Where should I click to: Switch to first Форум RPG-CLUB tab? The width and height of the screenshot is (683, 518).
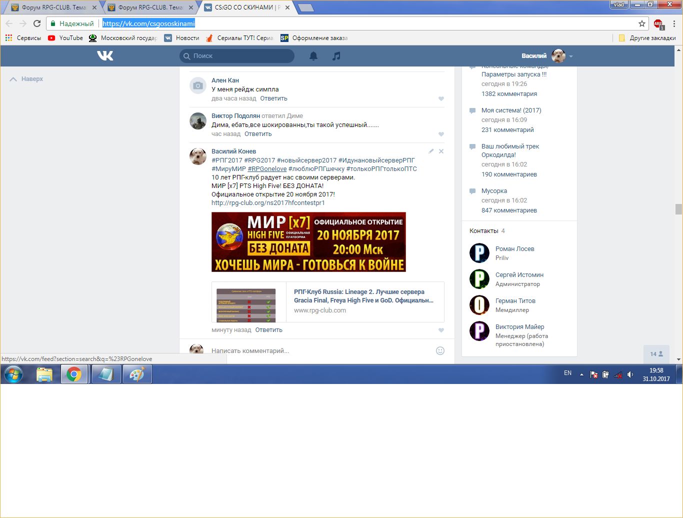pyautogui.click(x=53, y=7)
